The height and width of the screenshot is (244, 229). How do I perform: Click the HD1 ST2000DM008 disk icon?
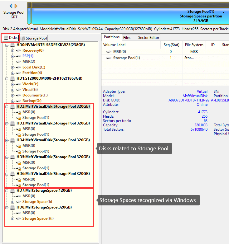pos(13,78)
